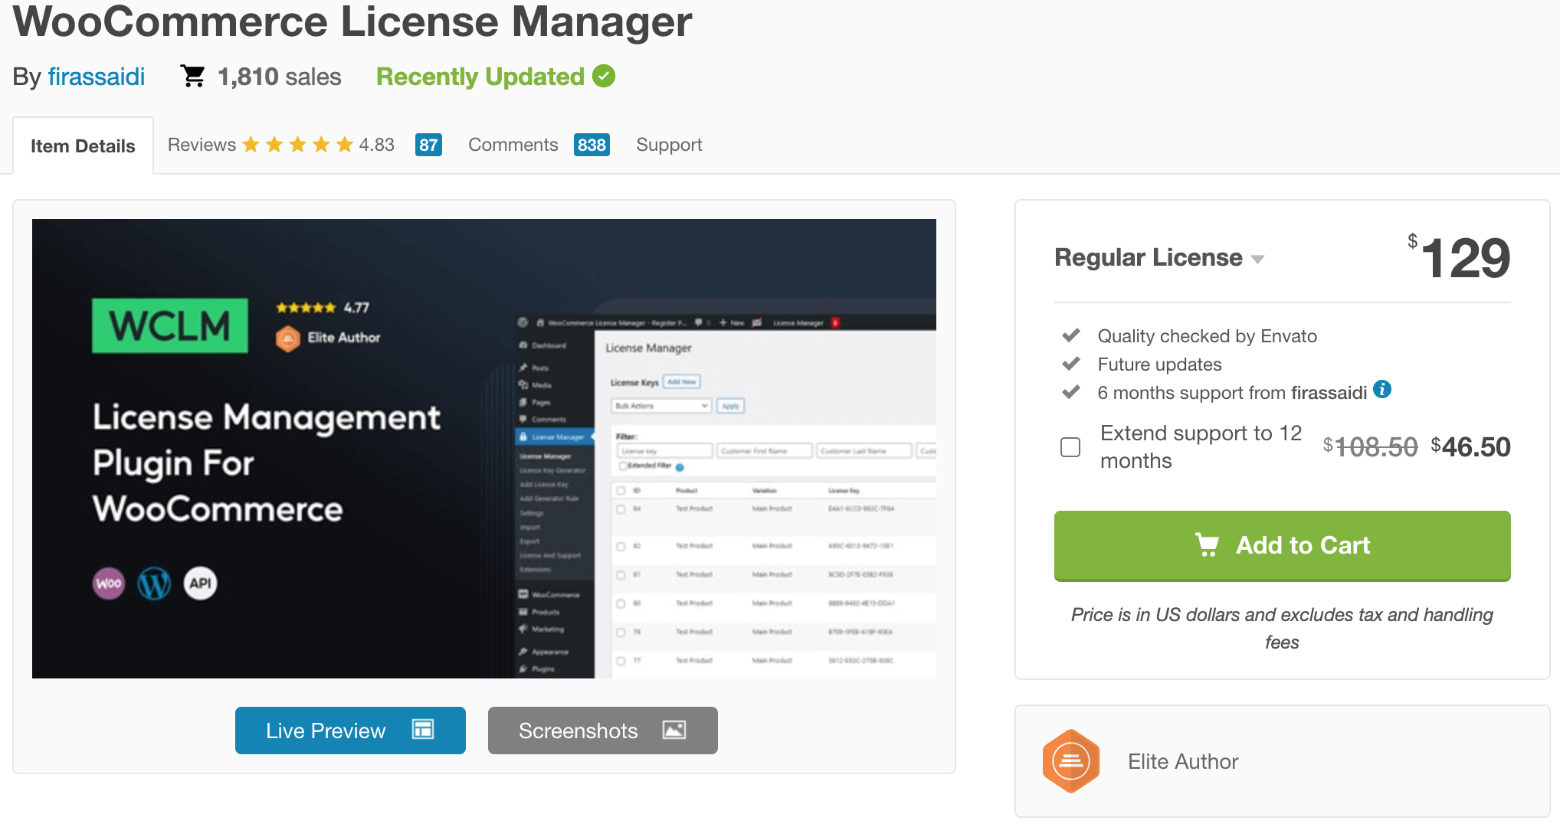Click the Live Preview button
Viewport: 1560px width, 827px height.
tap(350, 731)
